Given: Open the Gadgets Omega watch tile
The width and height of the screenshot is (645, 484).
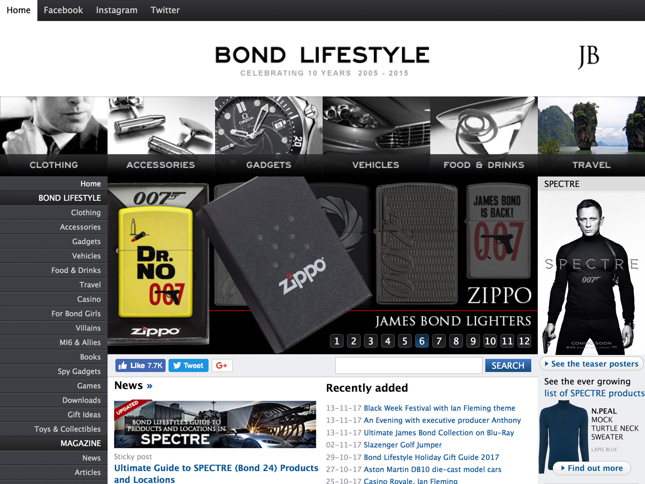Looking at the screenshot, I should [269, 136].
